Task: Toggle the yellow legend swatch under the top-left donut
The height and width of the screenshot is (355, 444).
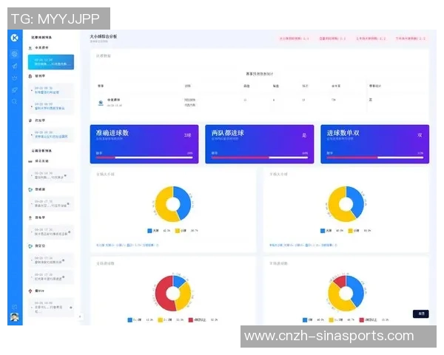Action: click(x=178, y=231)
